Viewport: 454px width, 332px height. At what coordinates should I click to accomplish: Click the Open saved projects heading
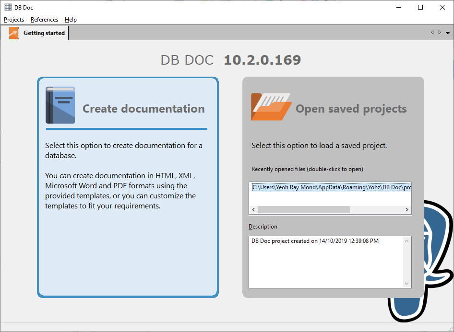(351, 109)
